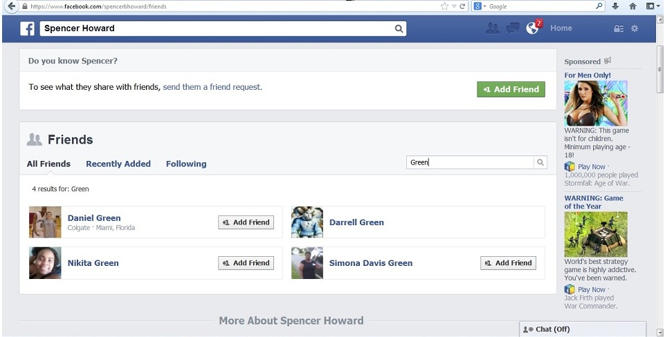Click scrollbar down arrow
665x337 pixels.
pyautogui.click(x=659, y=332)
